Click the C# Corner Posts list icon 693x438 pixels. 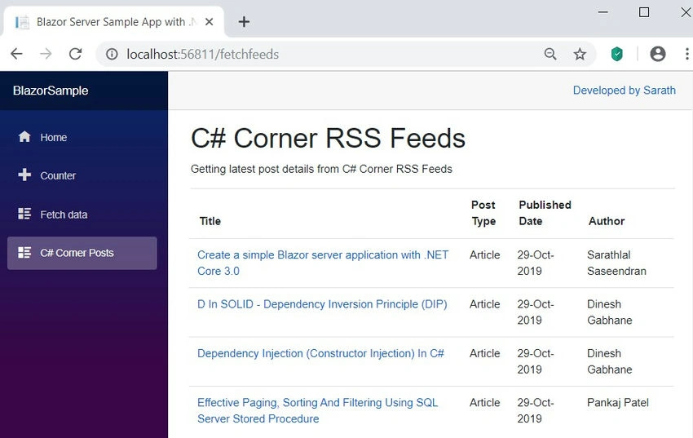(x=24, y=252)
